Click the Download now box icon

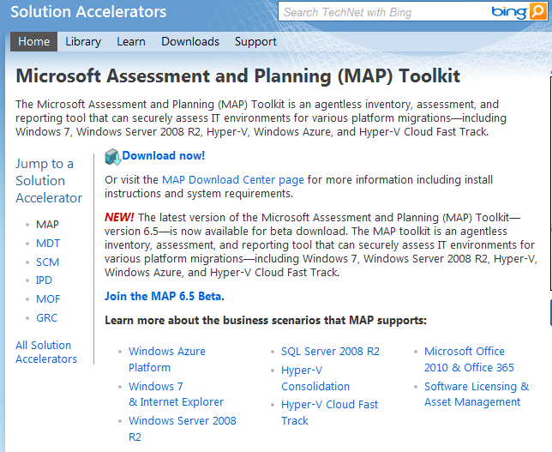(112, 156)
